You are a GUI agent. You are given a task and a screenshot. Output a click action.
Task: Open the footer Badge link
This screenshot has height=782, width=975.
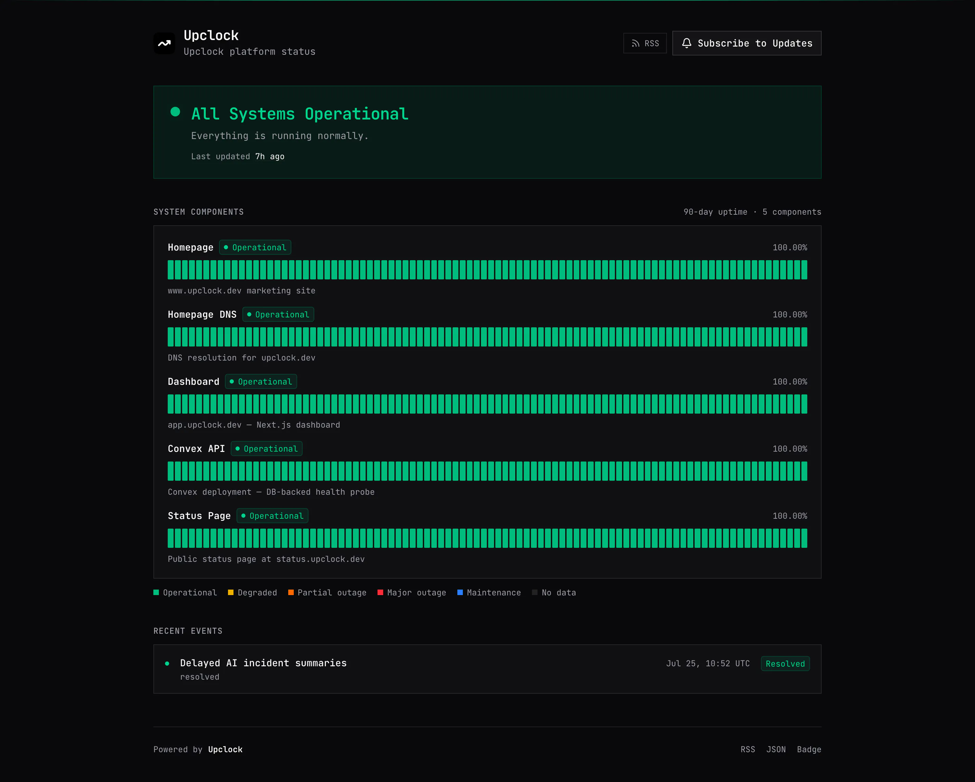click(809, 749)
